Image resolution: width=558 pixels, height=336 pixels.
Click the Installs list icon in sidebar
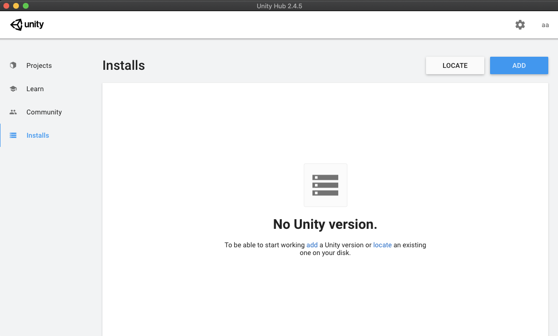point(13,135)
